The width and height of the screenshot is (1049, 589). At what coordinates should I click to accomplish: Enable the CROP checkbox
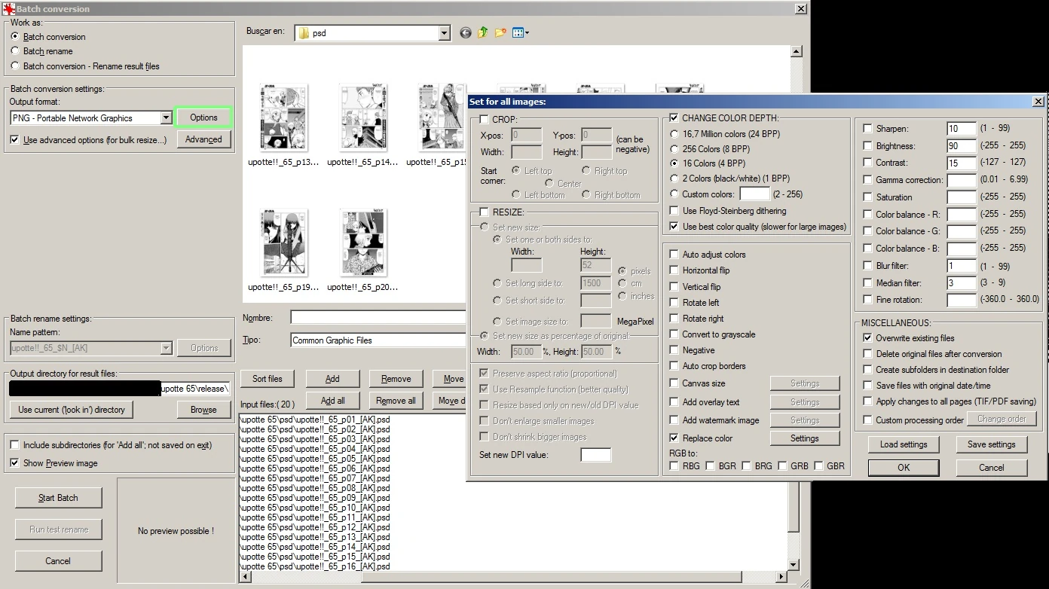tap(484, 120)
